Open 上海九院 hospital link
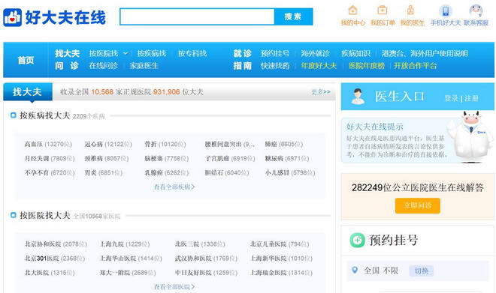Screen dimensions: 496x293 pos(112,244)
